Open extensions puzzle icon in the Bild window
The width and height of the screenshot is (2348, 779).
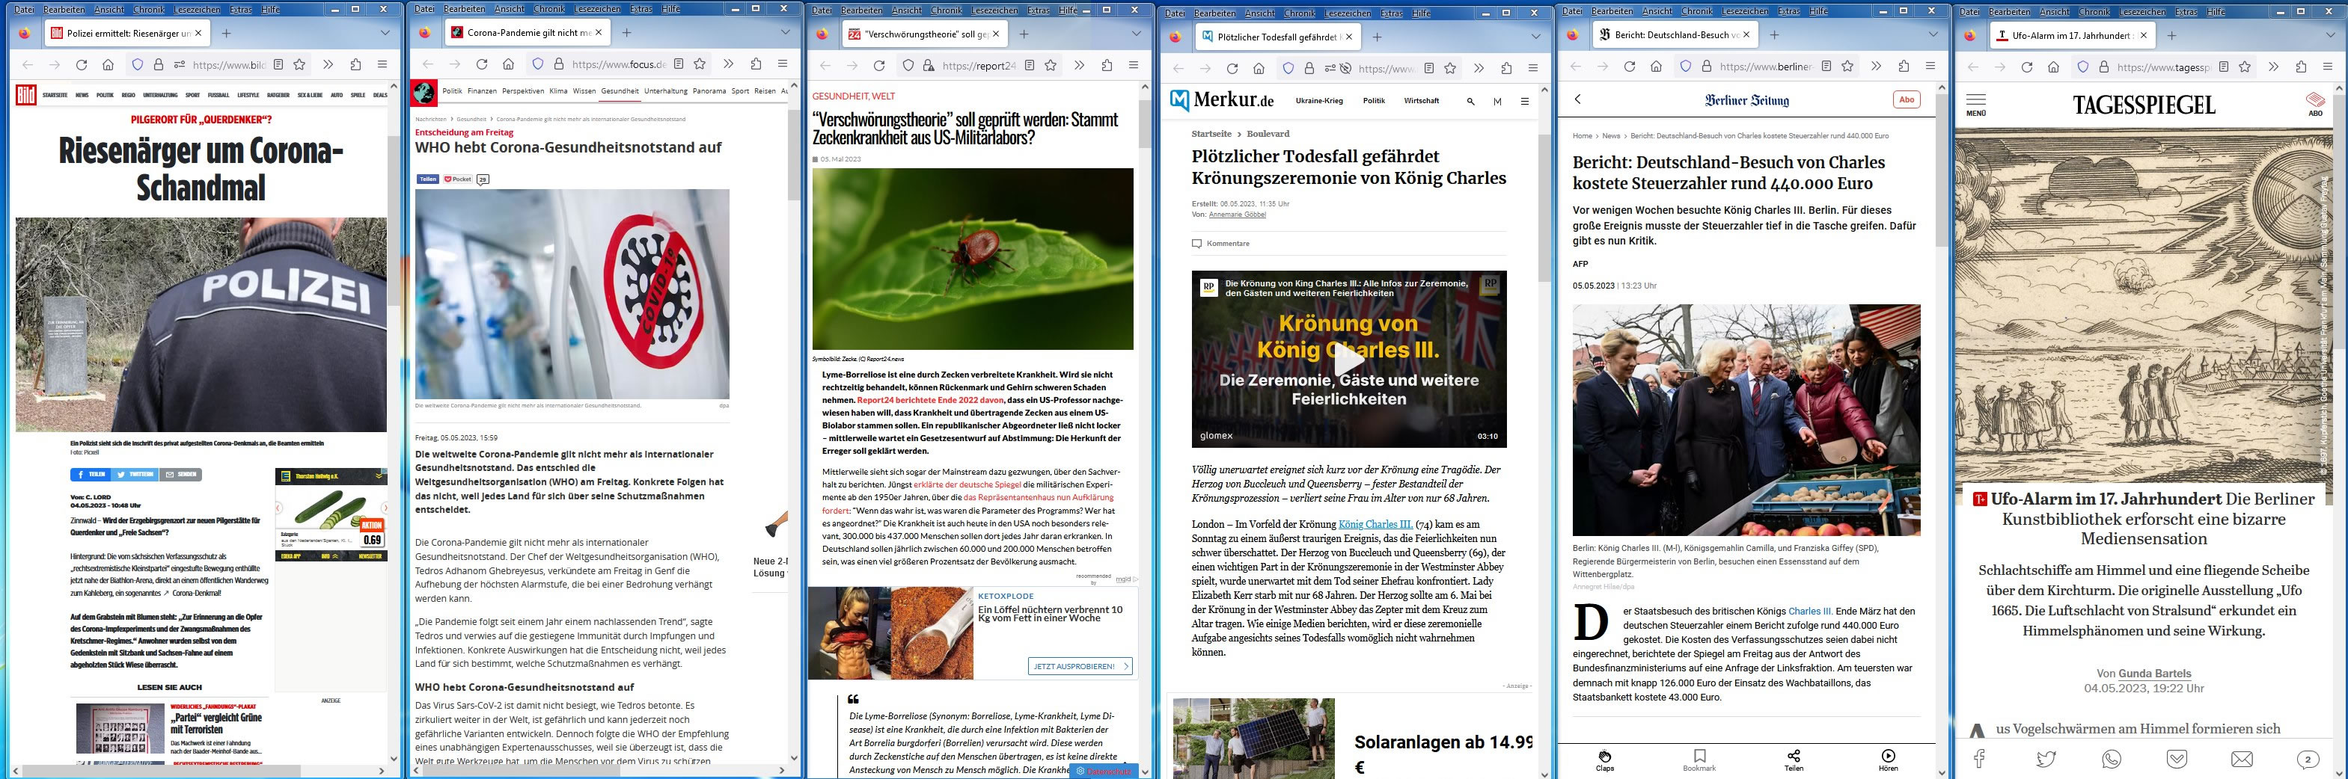coord(355,65)
